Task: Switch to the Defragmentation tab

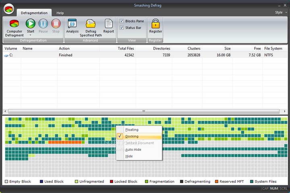Action: click(34, 13)
